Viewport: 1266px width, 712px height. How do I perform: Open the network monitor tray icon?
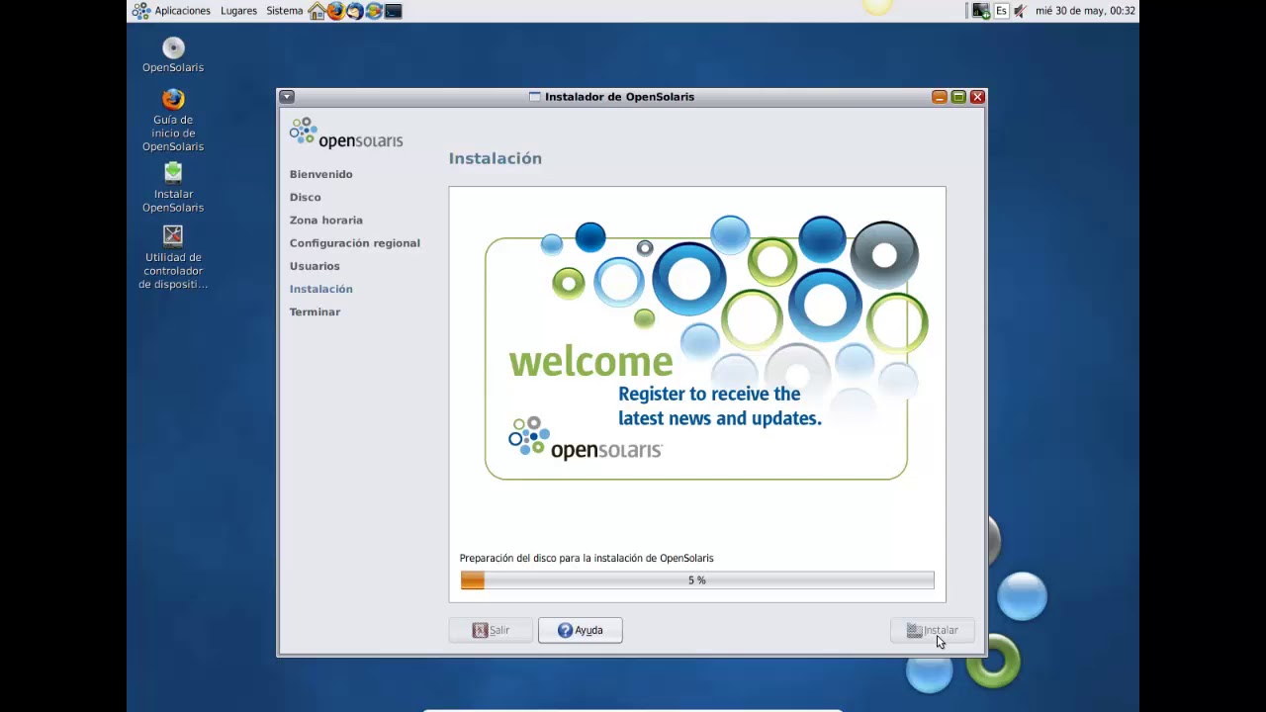(980, 11)
